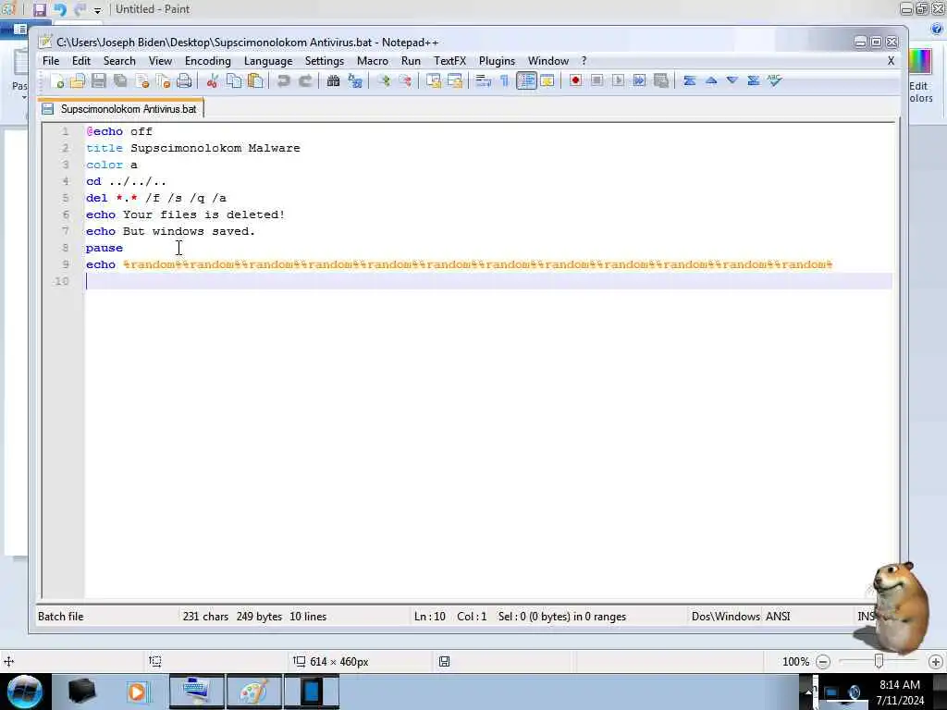Click the 'del *.* /f /s /q /a' line

(155, 198)
